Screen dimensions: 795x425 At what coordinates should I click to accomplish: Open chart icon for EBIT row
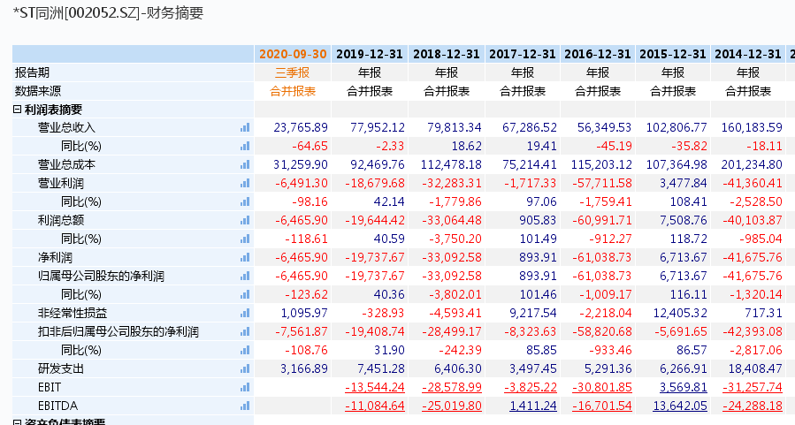tap(245, 388)
